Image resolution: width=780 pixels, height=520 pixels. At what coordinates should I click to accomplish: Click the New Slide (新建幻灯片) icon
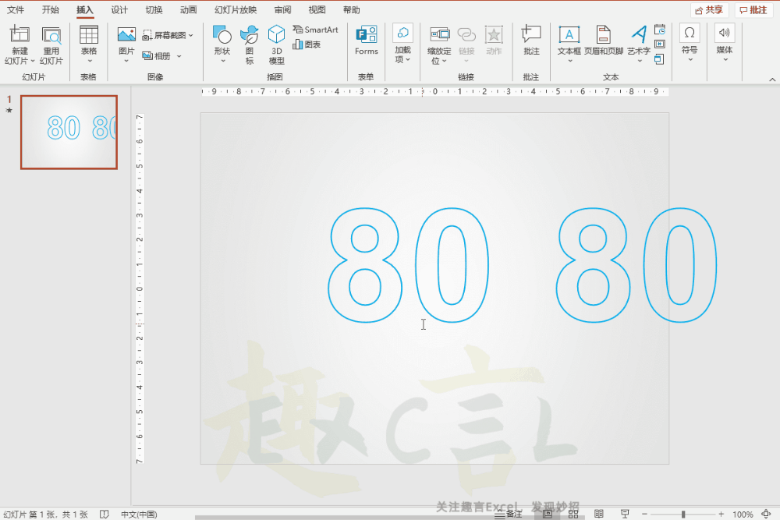click(x=19, y=34)
